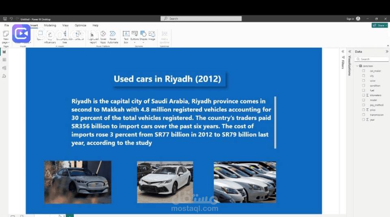Open the View ribbon tab

pyautogui.click(x=65, y=25)
